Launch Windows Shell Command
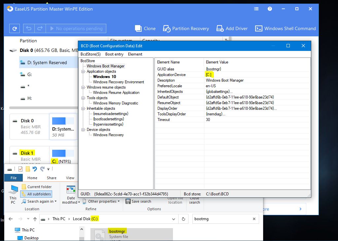The image size is (338, 241). (259, 28)
